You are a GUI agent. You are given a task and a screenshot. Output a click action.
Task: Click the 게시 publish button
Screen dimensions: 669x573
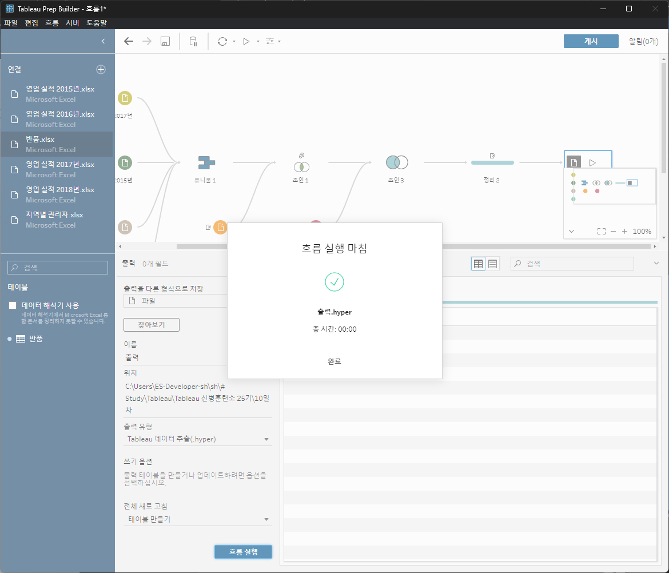[591, 41]
